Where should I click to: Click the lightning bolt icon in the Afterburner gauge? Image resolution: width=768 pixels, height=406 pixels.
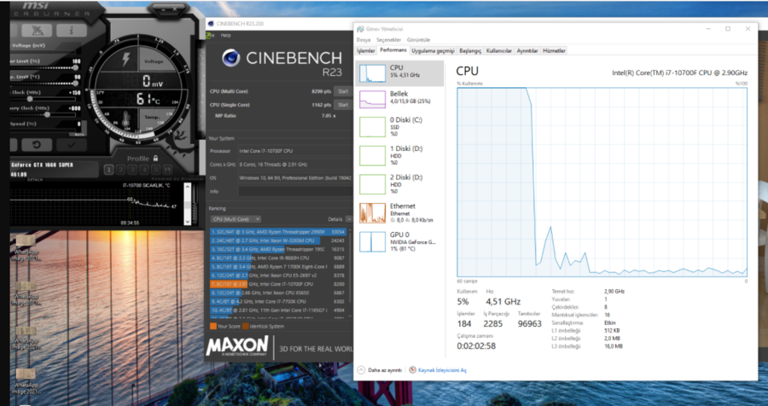pyautogui.click(x=126, y=59)
